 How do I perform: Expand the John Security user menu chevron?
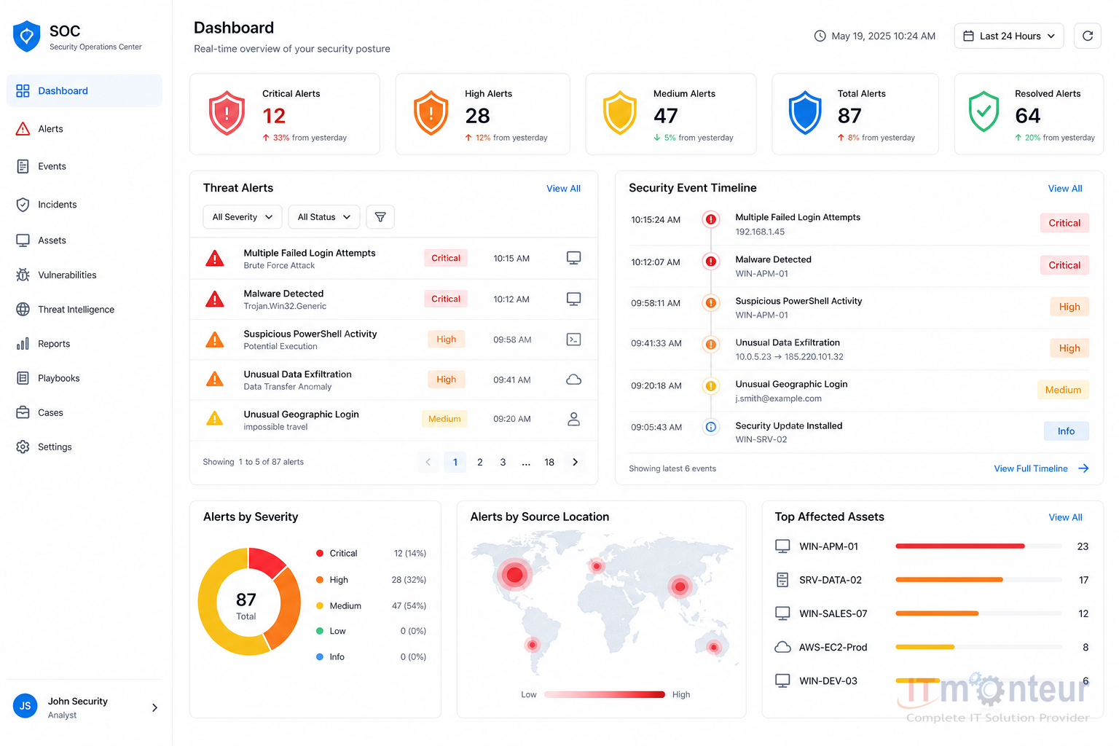[154, 707]
